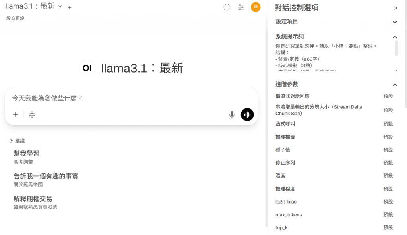The image size is (407, 235).
Task: Add another model with plus icon in header
Action: coord(70,8)
